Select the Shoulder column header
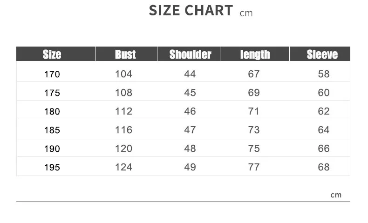 (189, 54)
